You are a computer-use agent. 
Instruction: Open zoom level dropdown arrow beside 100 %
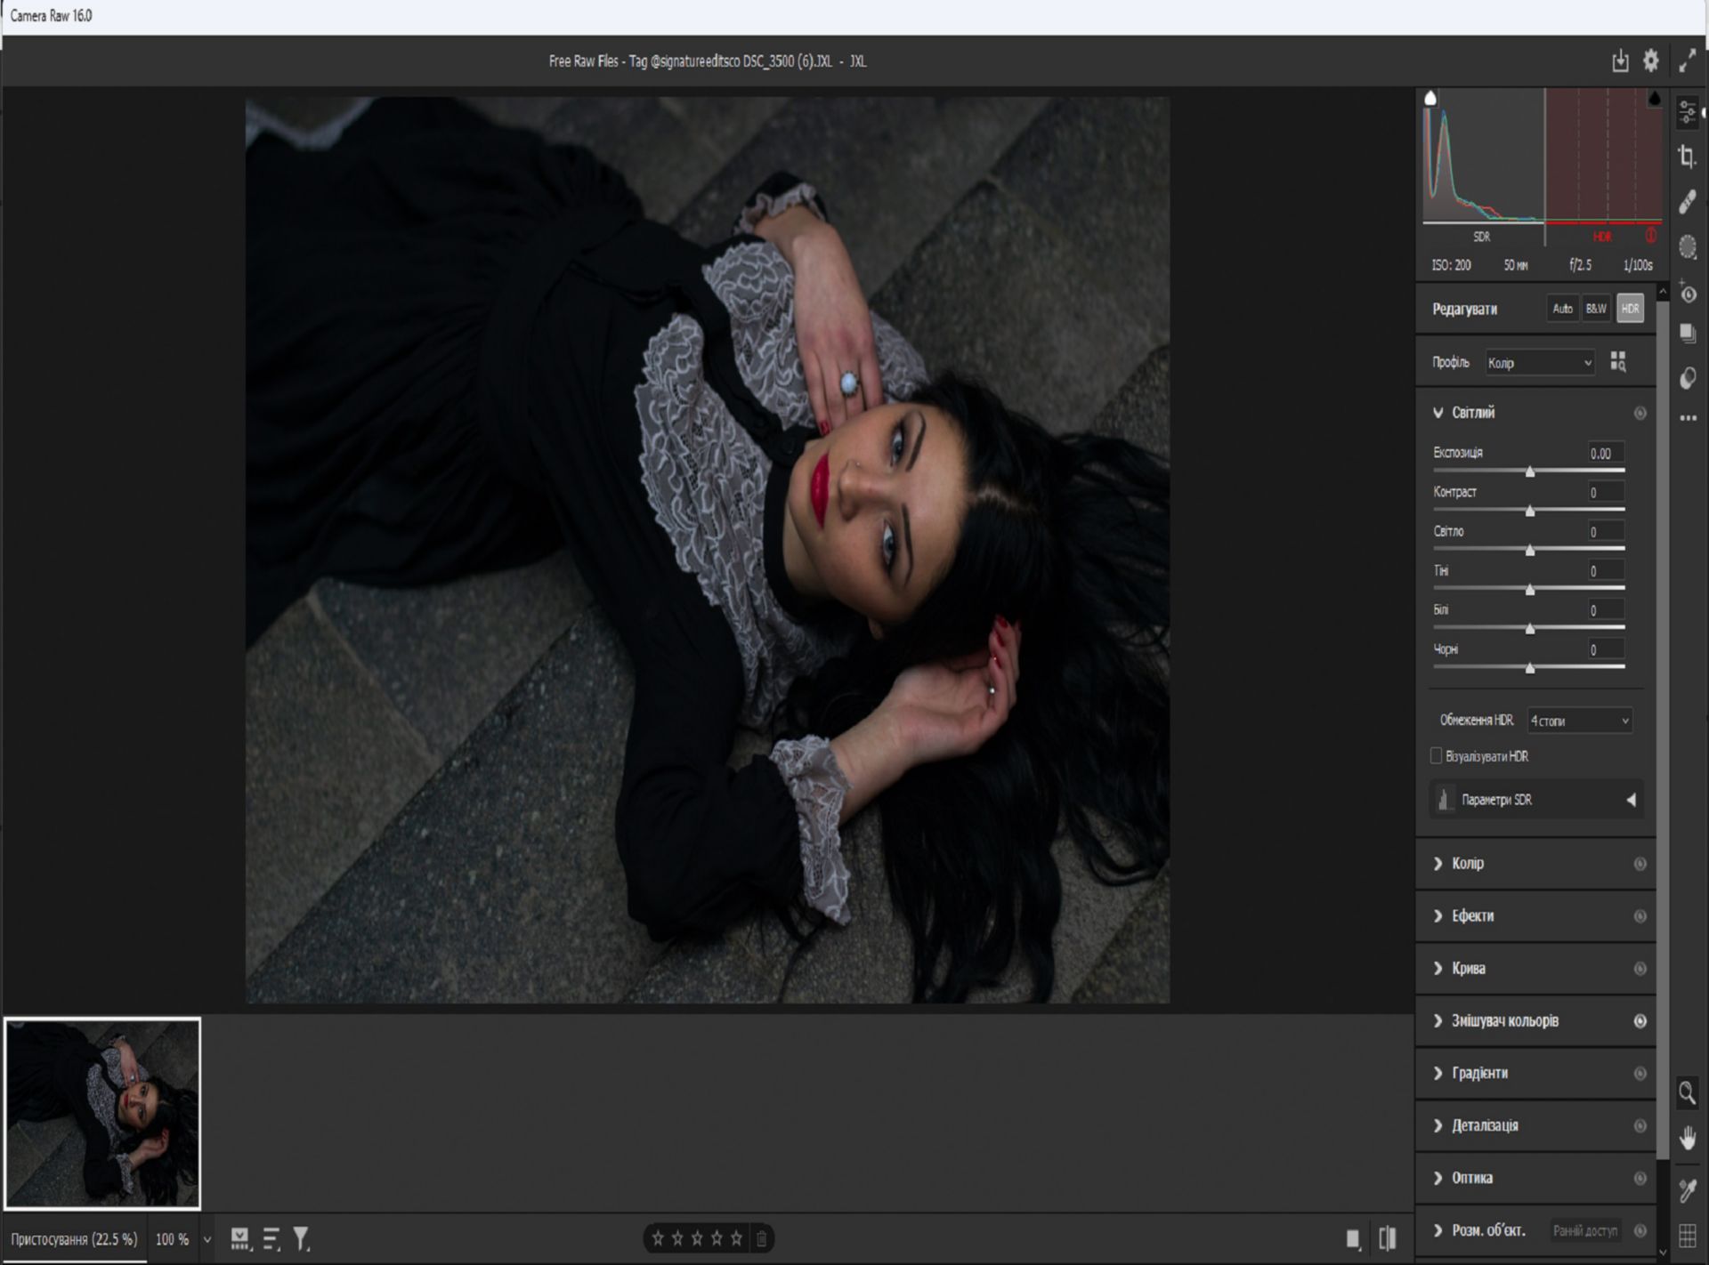point(207,1239)
